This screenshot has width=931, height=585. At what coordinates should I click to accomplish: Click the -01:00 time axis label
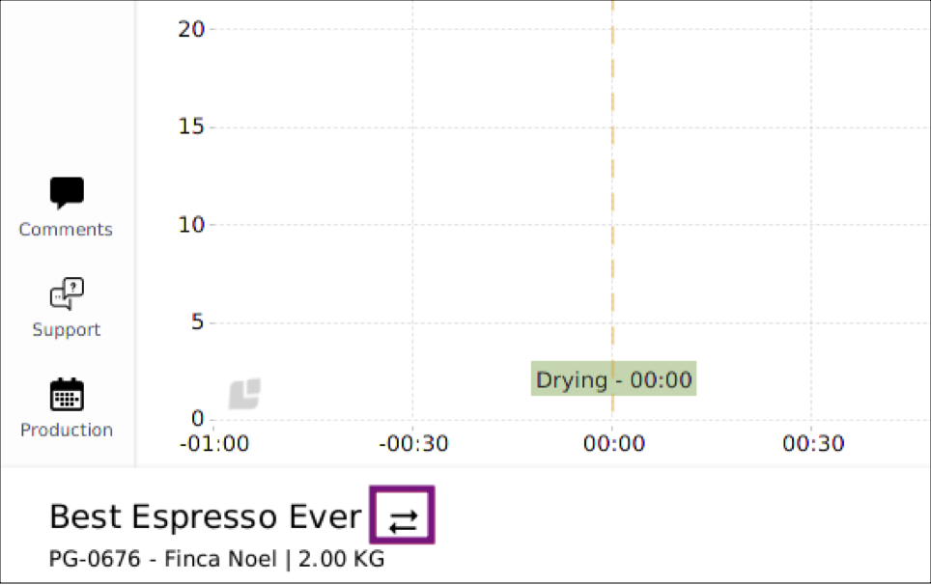click(214, 444)
